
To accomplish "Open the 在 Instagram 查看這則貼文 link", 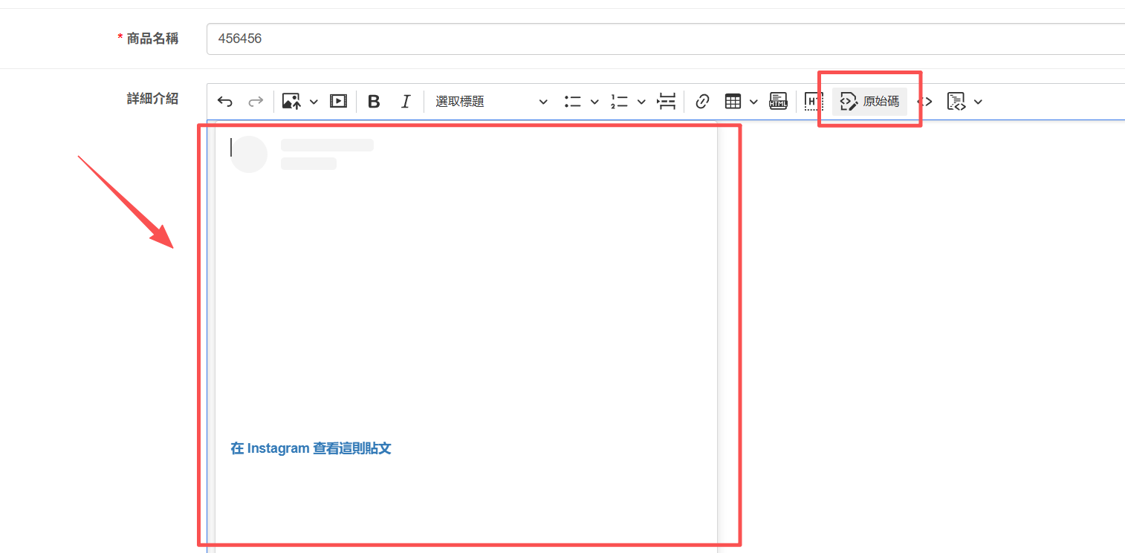I will coord(311,448).
